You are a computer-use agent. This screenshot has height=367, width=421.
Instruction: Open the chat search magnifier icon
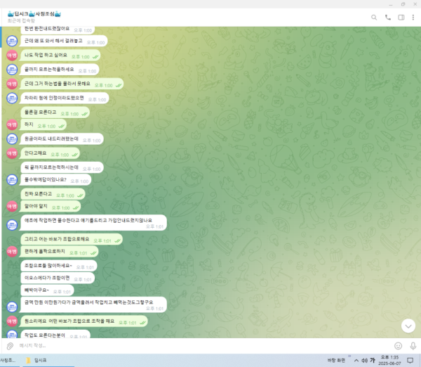[374, 18]
